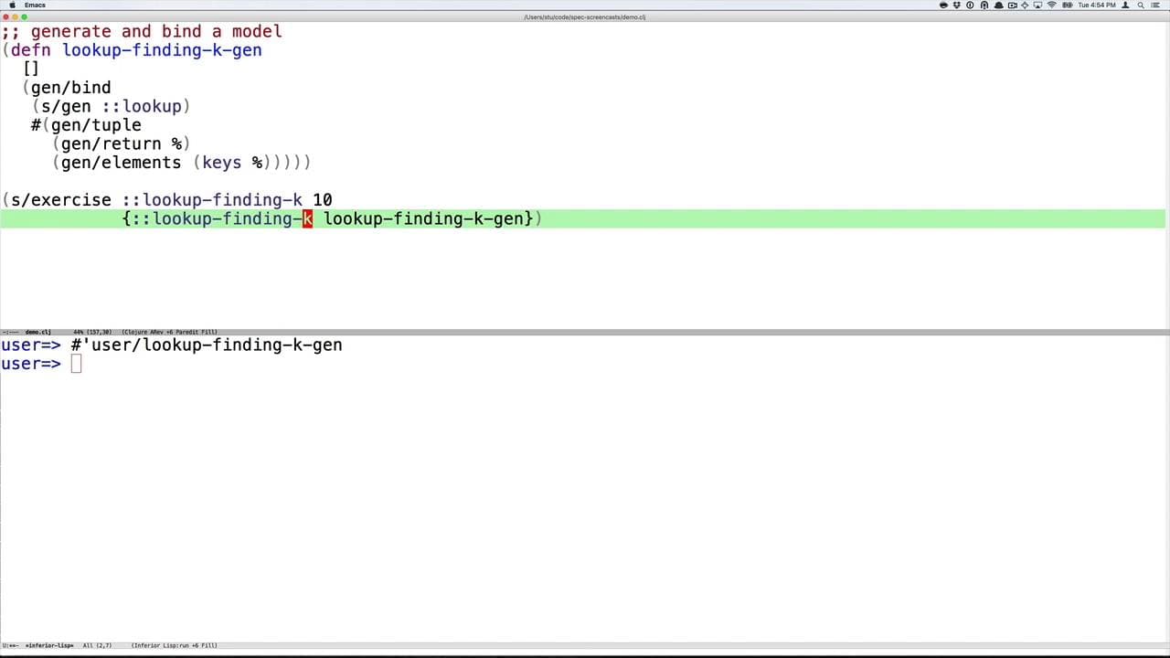This screenshot has width=1170, height=658.
Task: Click on gen/bind in the code
Action: (x=70, y=88)
